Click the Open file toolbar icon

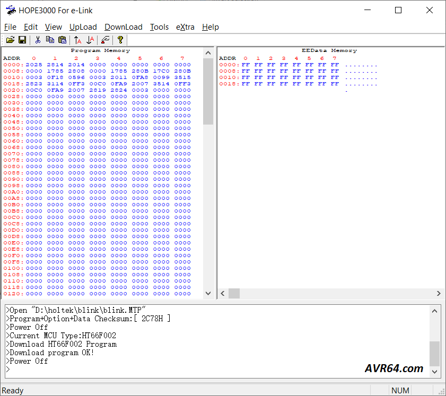10,40
